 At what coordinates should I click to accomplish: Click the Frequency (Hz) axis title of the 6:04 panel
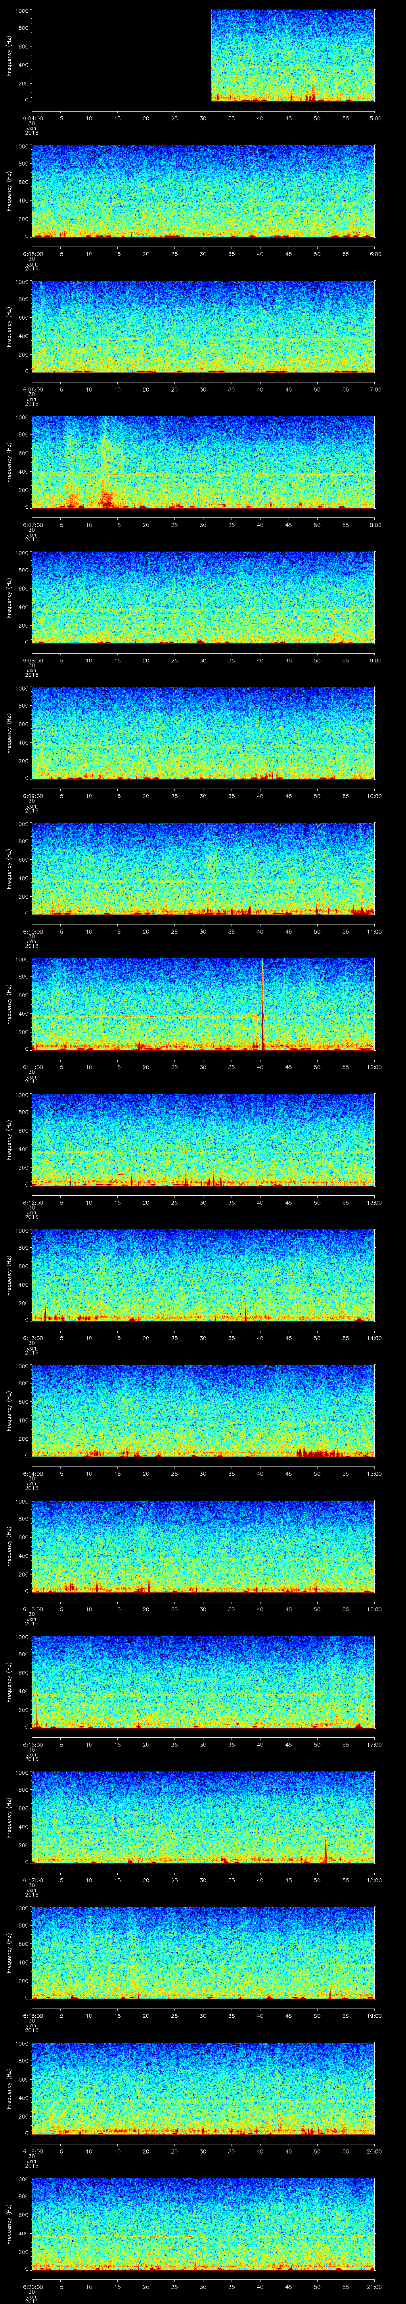click(9, 56)
